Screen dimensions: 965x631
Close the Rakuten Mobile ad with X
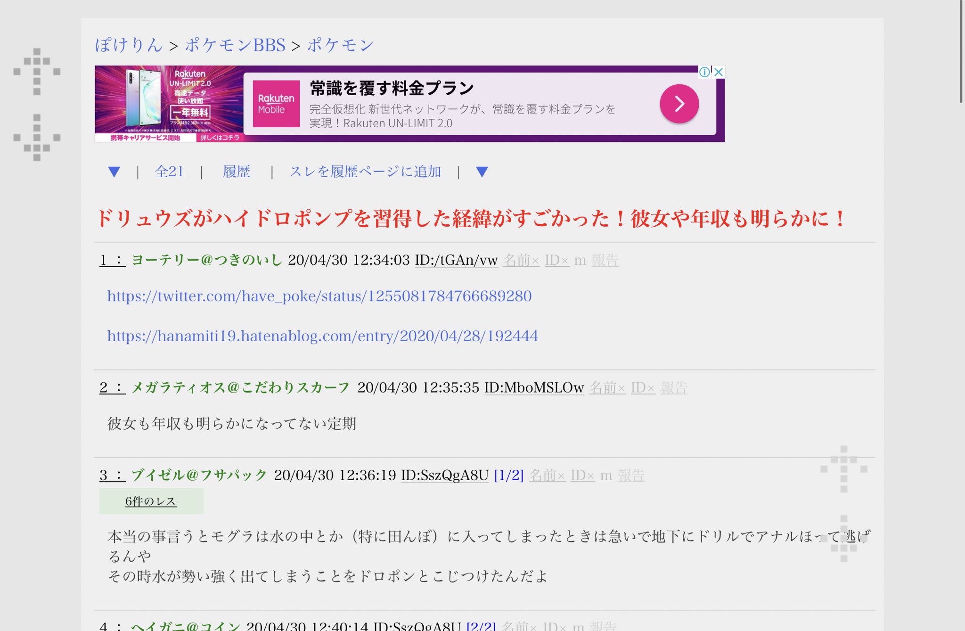(719, 72)
